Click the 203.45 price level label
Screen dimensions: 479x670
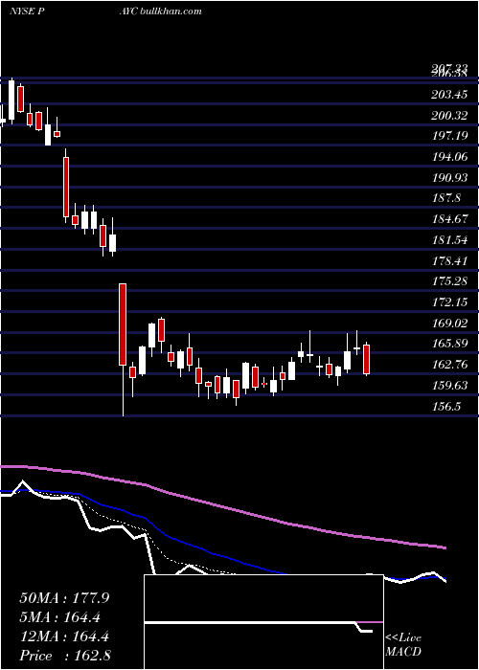click(449, 95)
